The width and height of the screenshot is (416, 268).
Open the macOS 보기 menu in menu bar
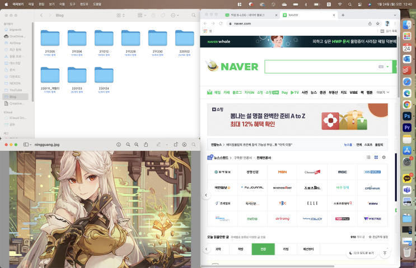point(52,4)
